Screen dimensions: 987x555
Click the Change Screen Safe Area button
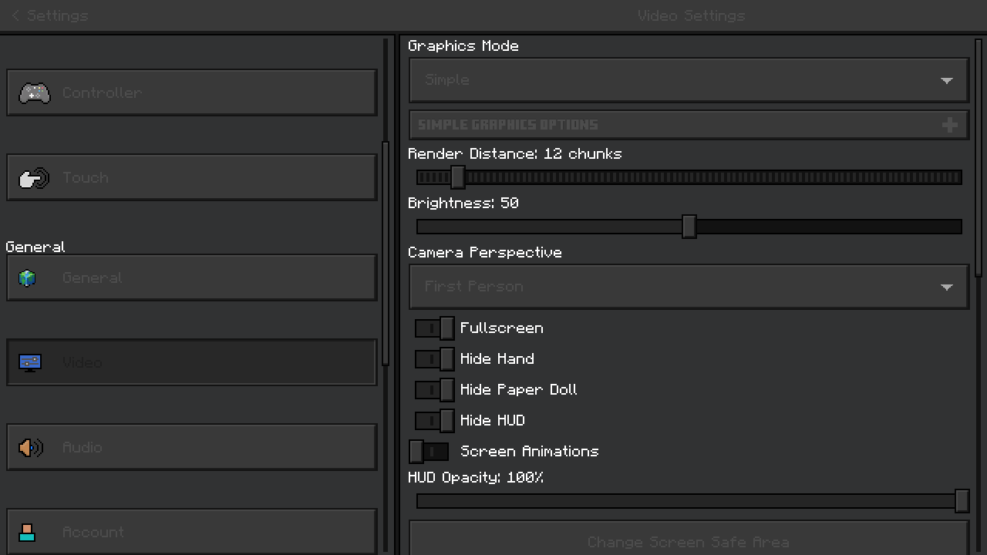688,541
